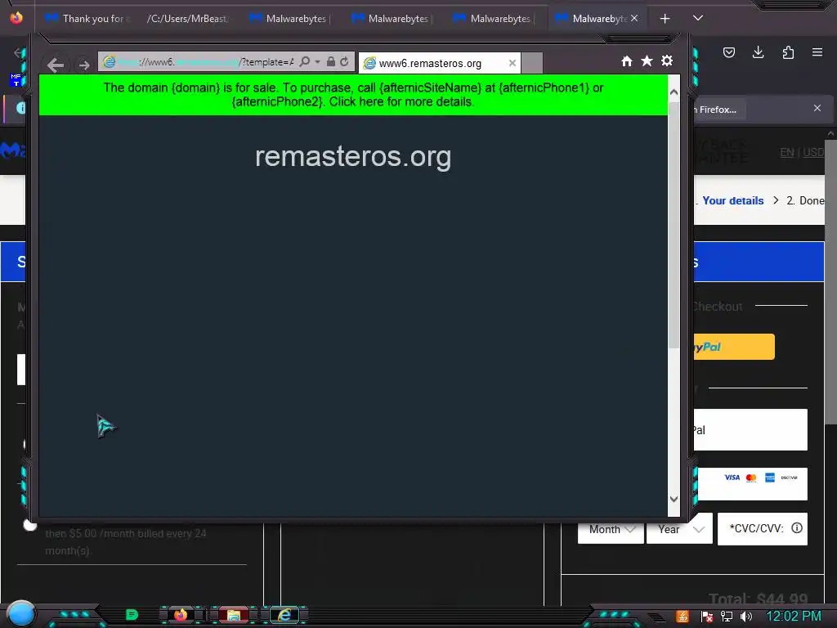The height and width of the screenshot is (628, 837).
Task: Open Internet Explorer Tools gear menu
Action: (667, 61)
